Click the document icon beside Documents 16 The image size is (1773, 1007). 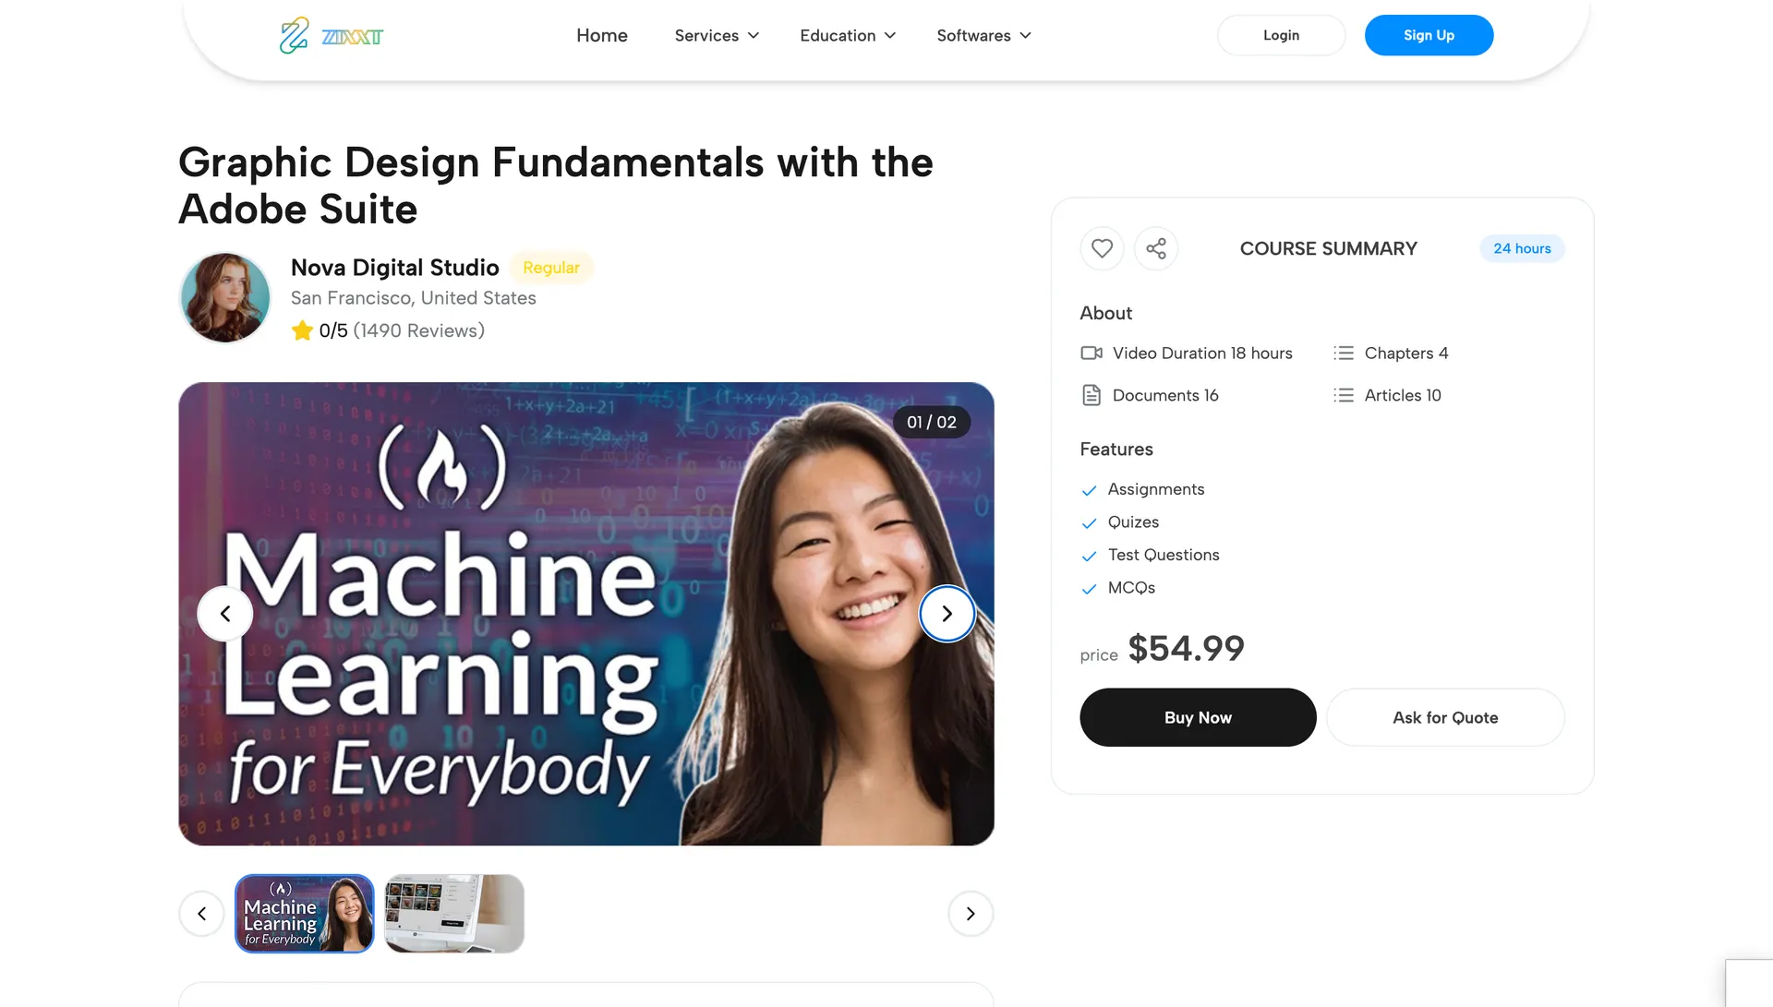(x=1092, y=395)
